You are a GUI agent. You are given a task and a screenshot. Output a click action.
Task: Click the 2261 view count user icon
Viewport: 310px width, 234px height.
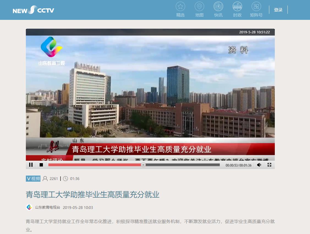pos(45,179)
